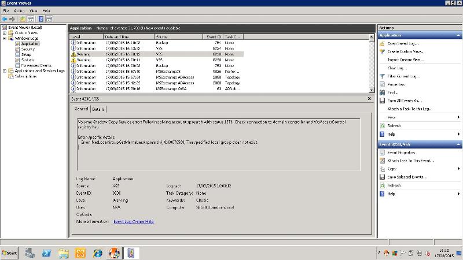
Task: Switch to the Details tab
Action: [x=98, y=109]
